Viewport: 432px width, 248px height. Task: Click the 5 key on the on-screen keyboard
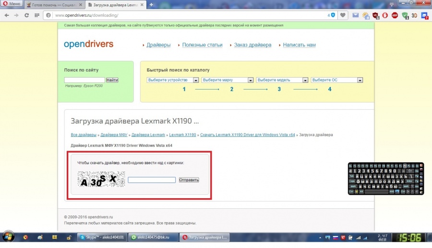click(x=372, y=171)
